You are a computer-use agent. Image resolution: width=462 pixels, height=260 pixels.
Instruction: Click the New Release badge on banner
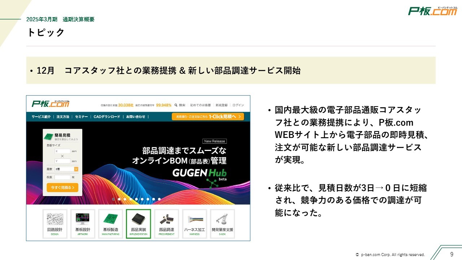pos(214,141)
